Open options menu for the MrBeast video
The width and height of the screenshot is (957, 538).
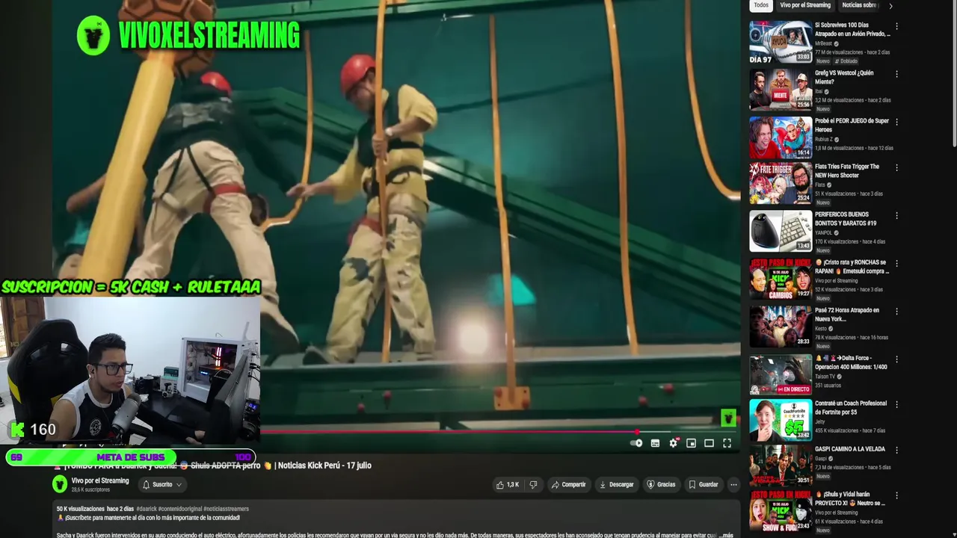point(896,26)
